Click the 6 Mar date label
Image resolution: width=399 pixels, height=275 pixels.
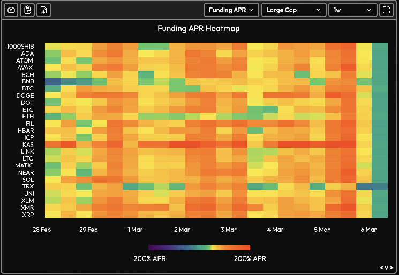(368, 230)
